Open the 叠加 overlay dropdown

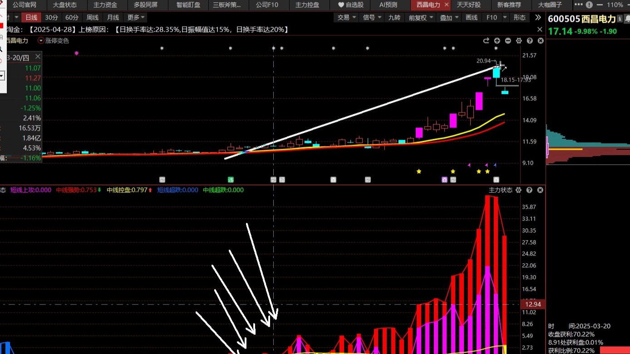(x=448, y=18)
